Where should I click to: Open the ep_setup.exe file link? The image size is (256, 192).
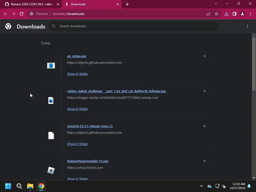click(x=76, y=56)
